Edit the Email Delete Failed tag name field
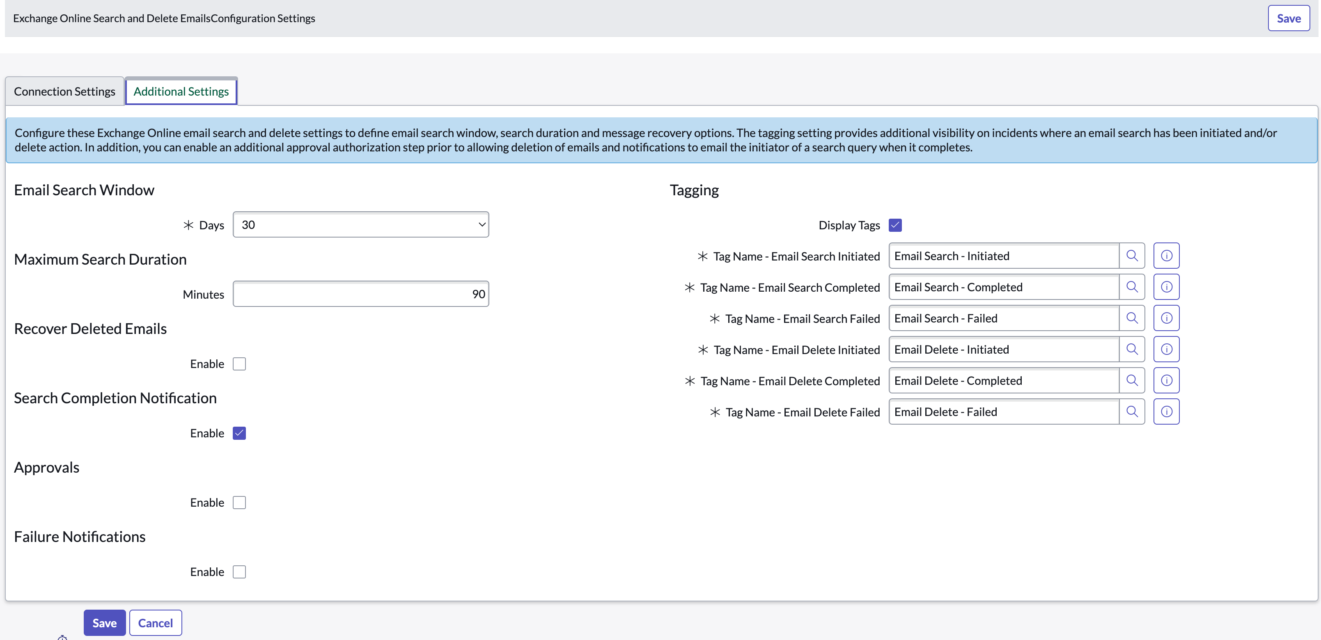1321x640 pixels. (1004, 412)
